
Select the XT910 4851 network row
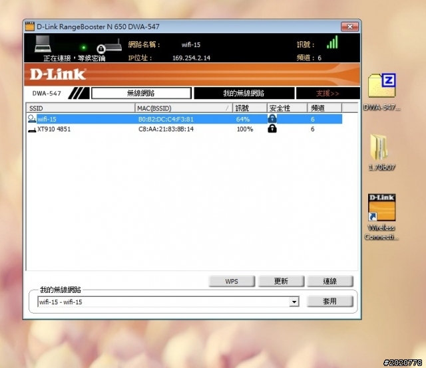184,129
